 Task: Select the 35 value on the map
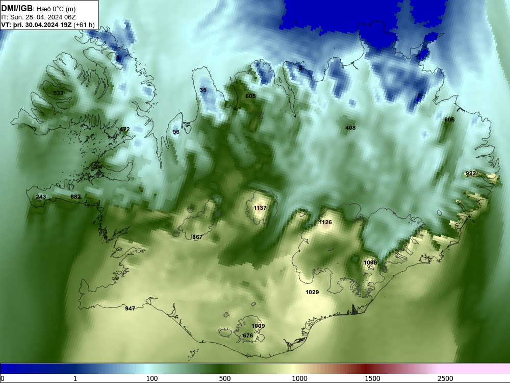click(x=203, y=90)
